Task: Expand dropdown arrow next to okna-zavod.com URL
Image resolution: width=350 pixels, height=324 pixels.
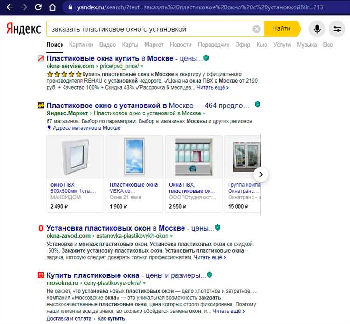Action: pyautogui.click(x=171, y=236)
